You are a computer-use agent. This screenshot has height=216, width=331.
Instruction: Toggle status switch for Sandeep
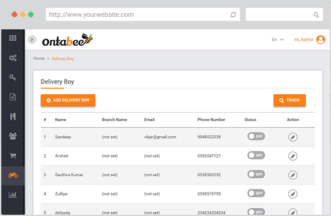pos(256,136)
